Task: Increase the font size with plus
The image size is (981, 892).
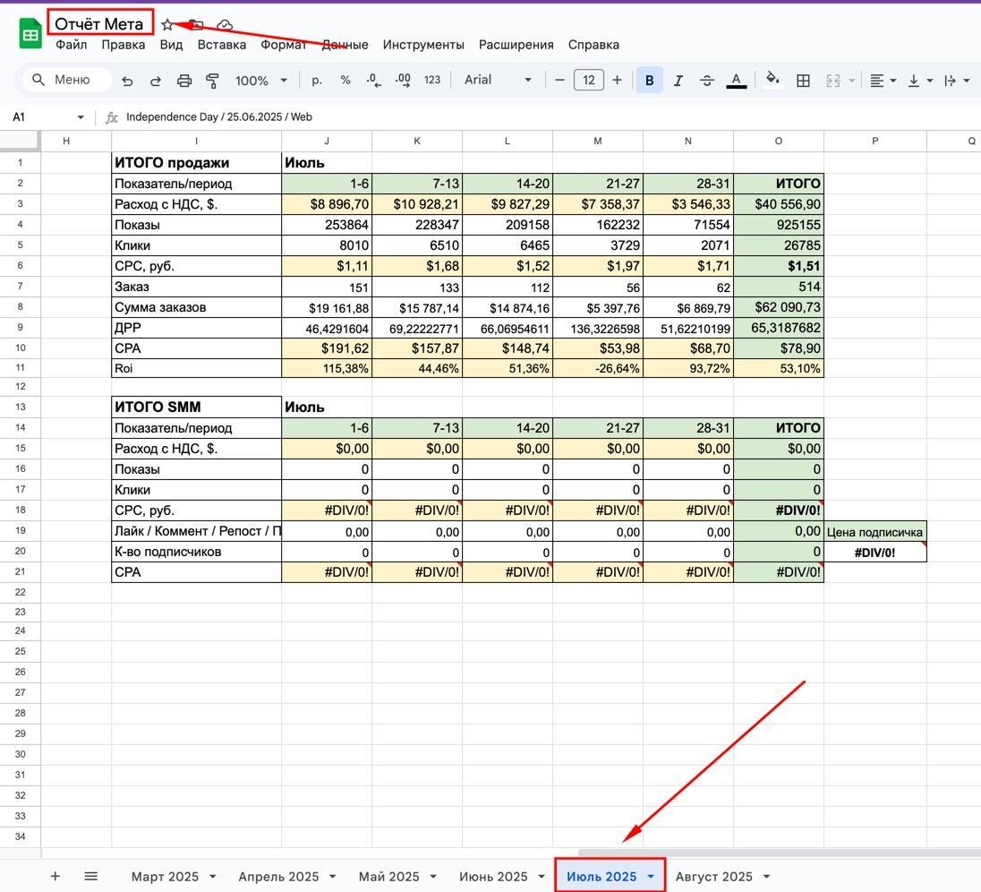Action: tap(617, 80)
